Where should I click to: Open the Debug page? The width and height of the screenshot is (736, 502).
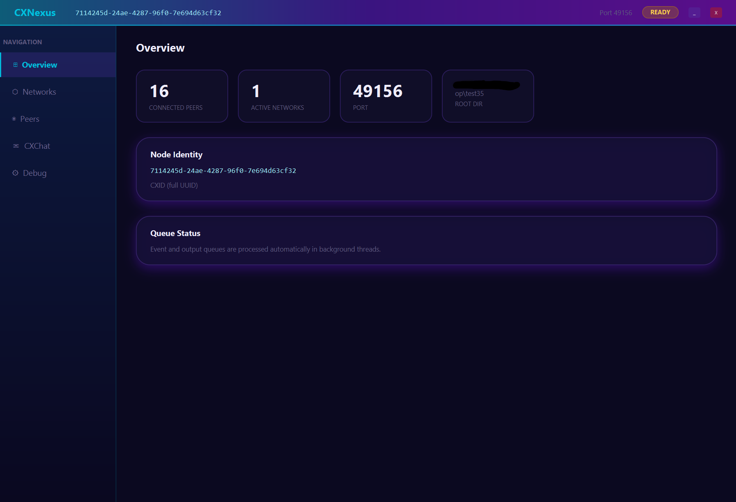pyautogui.click(x=58, y=173)
